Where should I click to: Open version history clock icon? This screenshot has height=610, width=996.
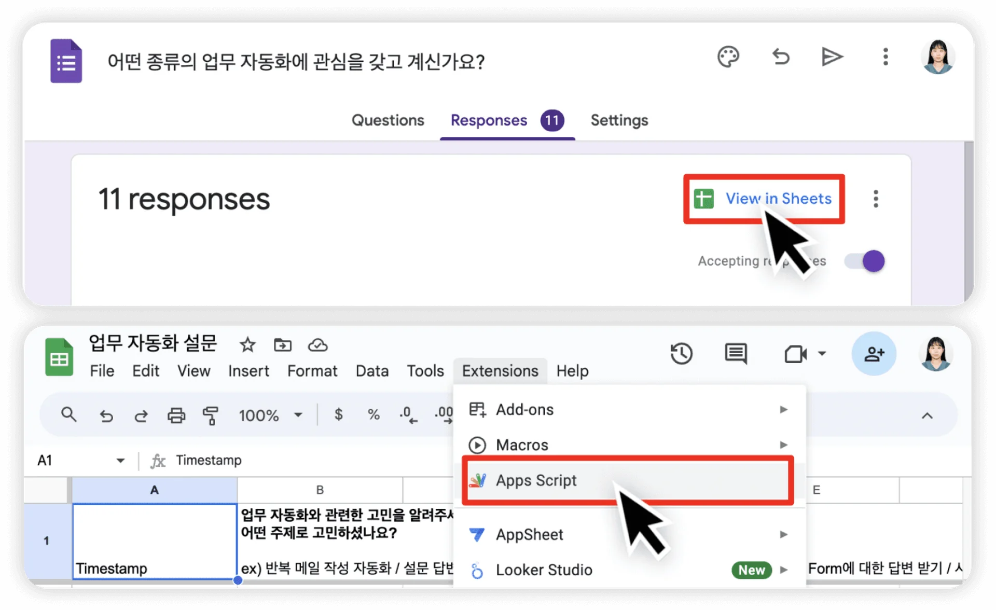[681, 354]
